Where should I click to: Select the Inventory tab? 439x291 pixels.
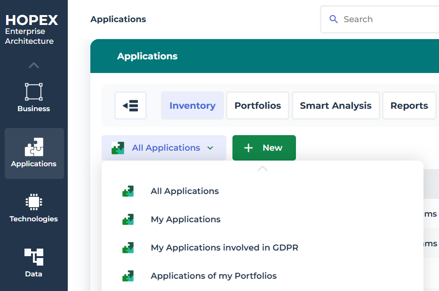(x=192, y=105)
